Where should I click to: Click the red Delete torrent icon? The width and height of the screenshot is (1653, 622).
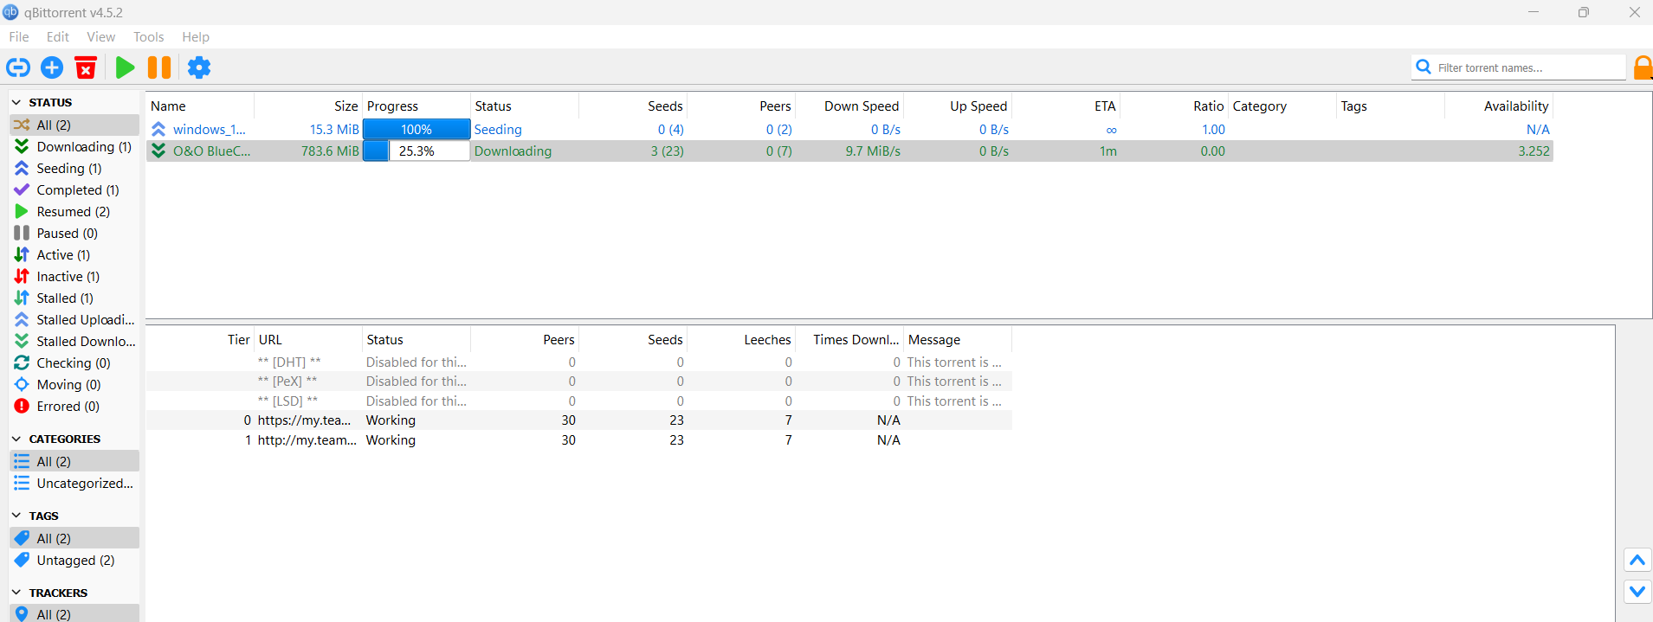pos(86,67)
